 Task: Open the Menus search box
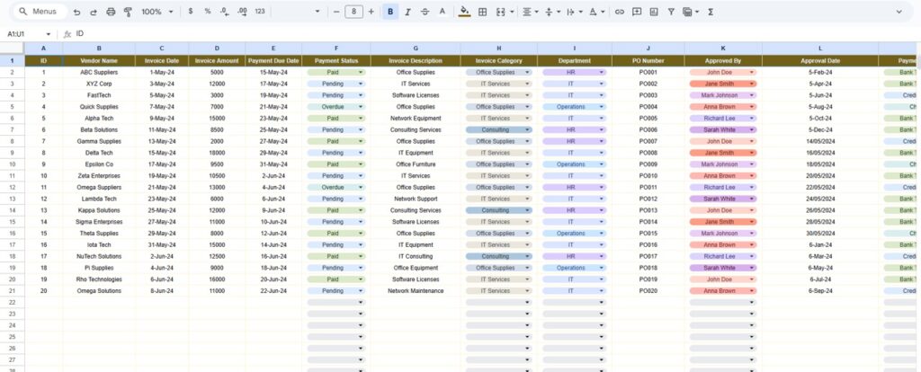[40, 12]
